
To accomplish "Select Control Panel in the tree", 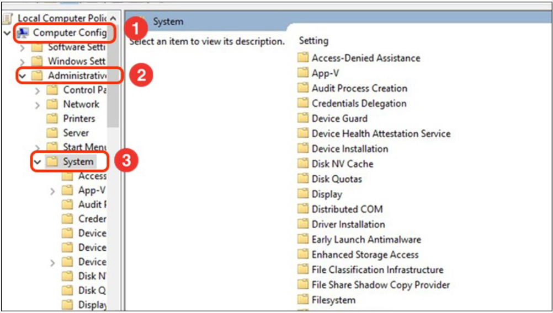I will 77,90.
